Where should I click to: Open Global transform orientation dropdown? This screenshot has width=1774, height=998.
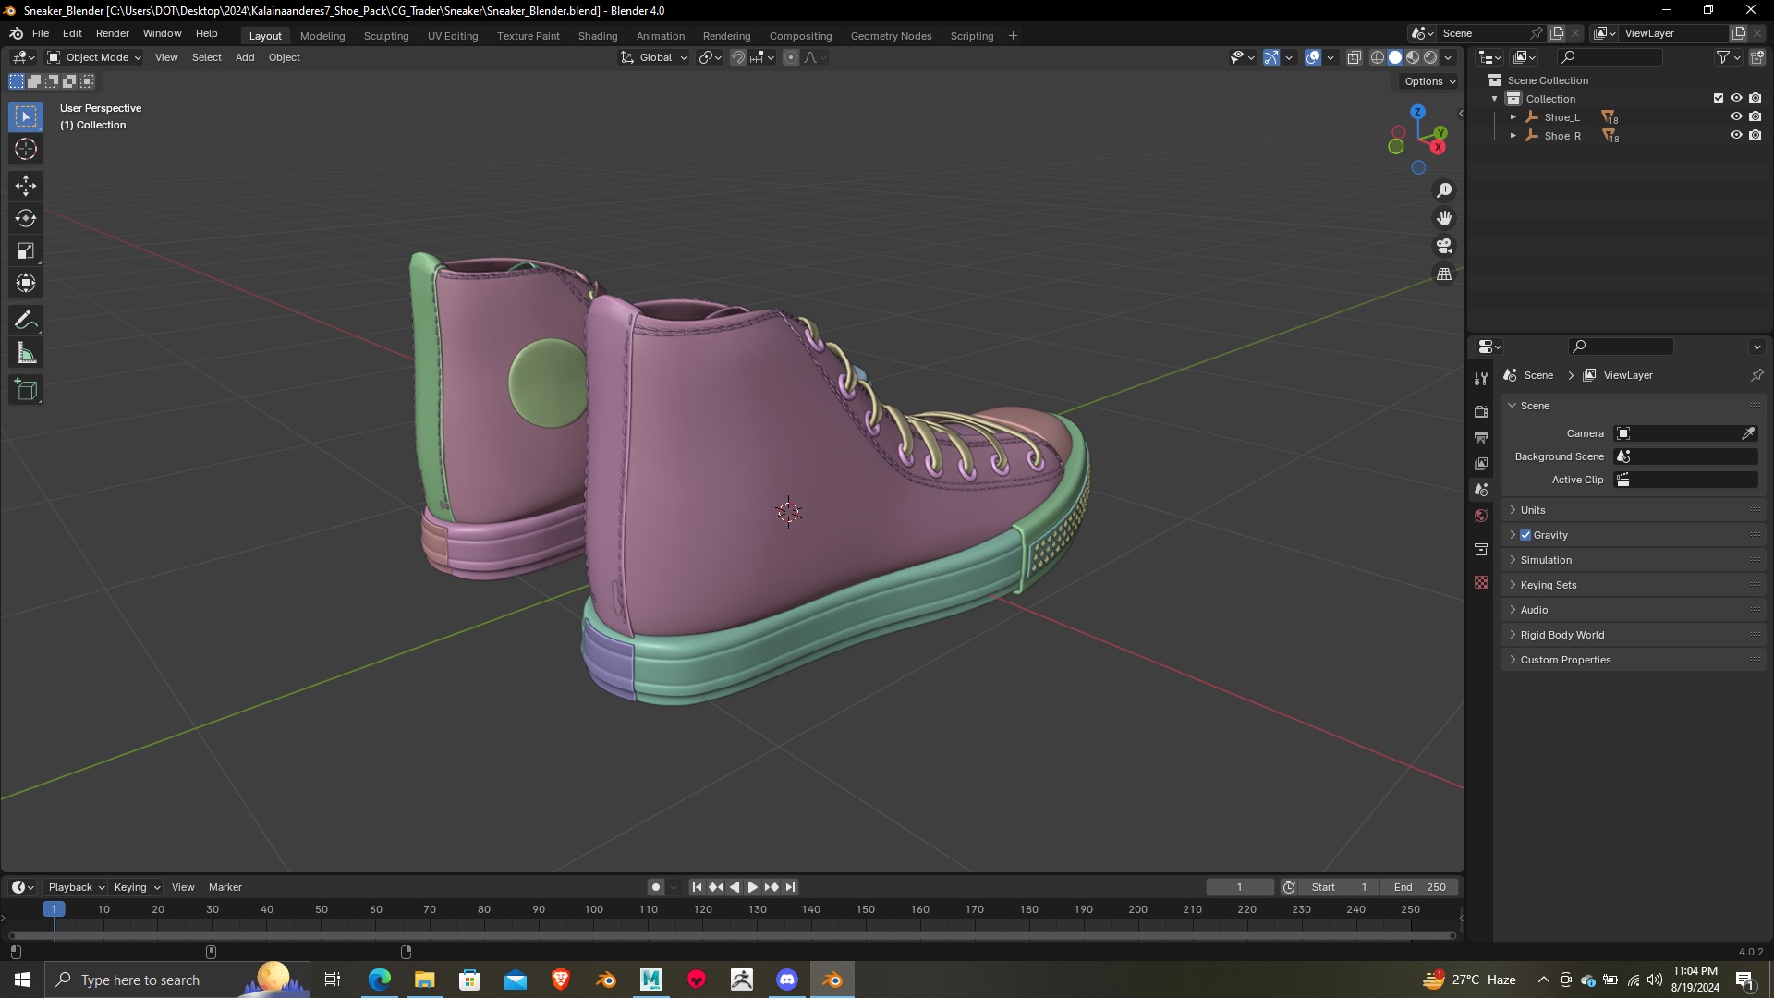click(653, 57)
